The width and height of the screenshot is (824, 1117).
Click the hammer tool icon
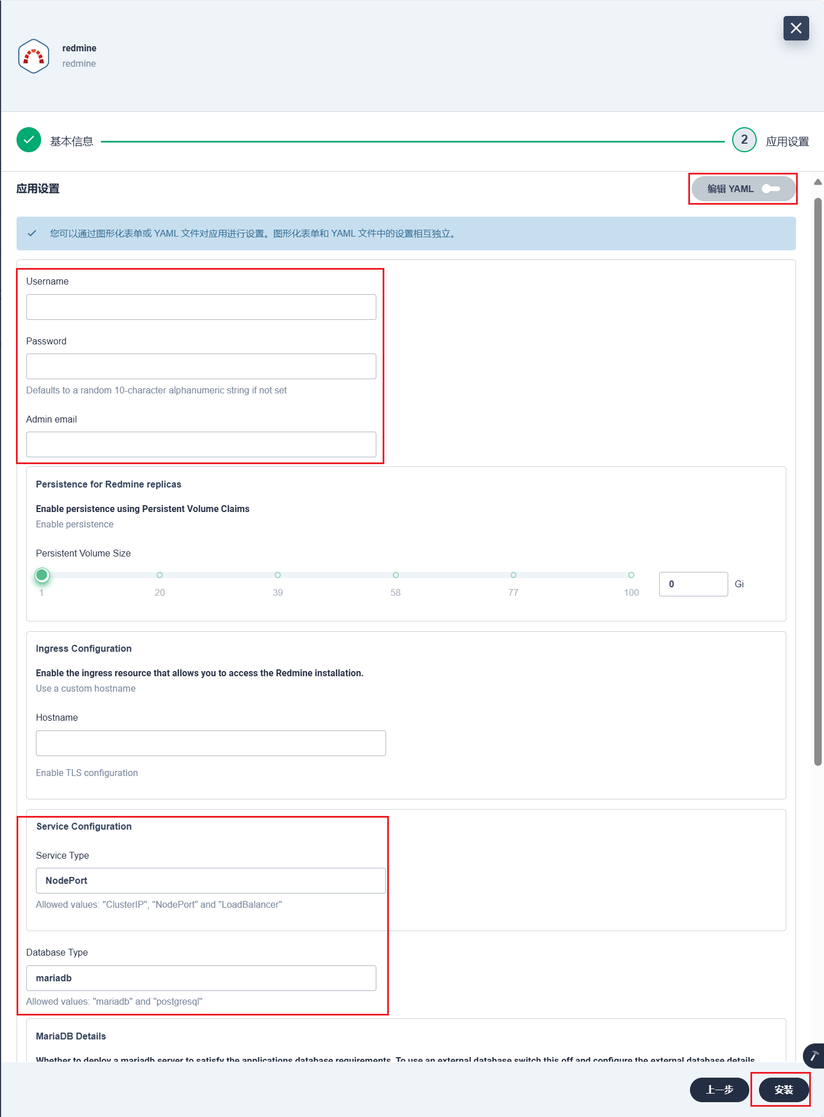tap(814, 1056)
